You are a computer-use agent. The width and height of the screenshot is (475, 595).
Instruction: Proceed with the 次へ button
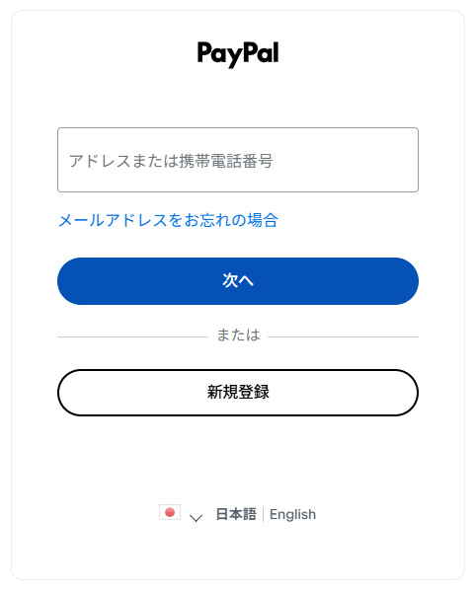tap(238, 281)
